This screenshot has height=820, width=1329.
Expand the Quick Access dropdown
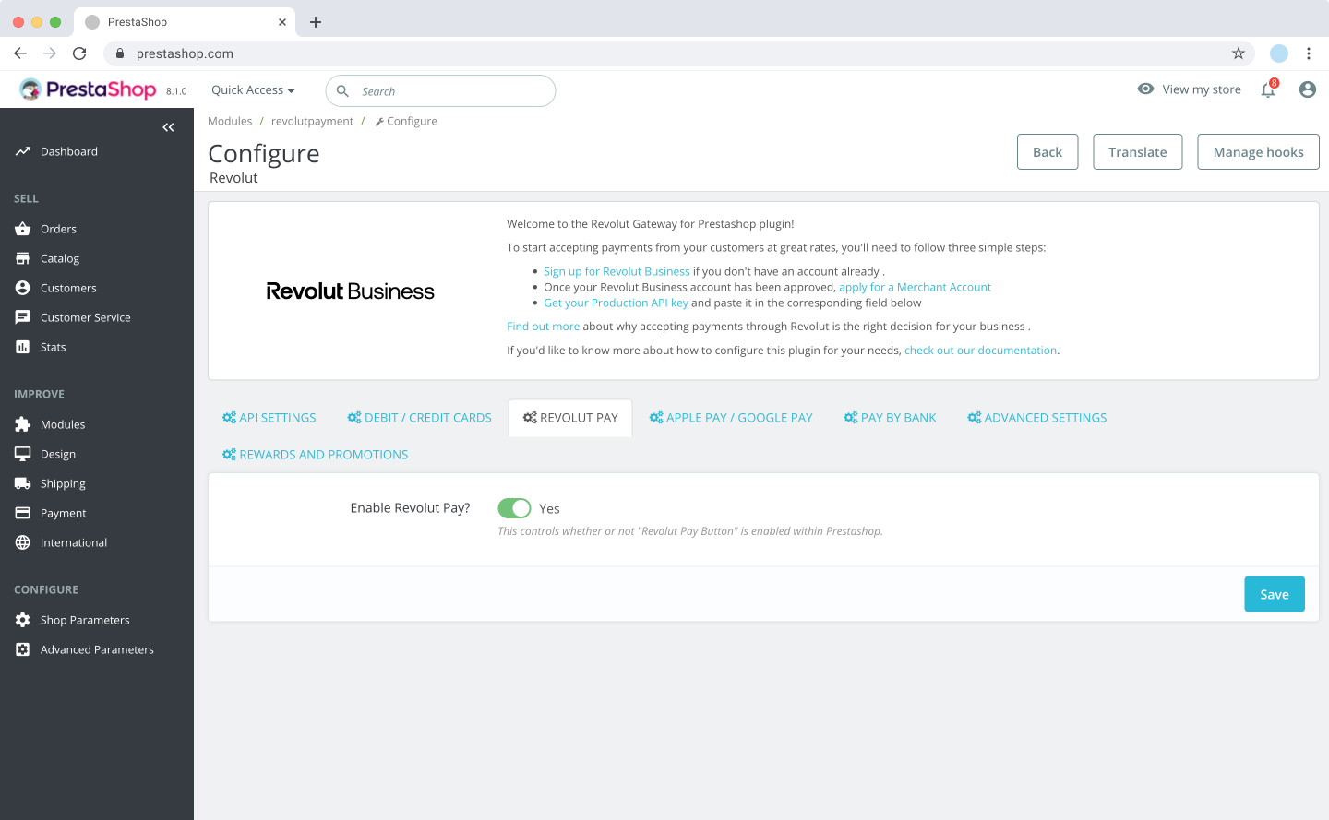point(253,90)
